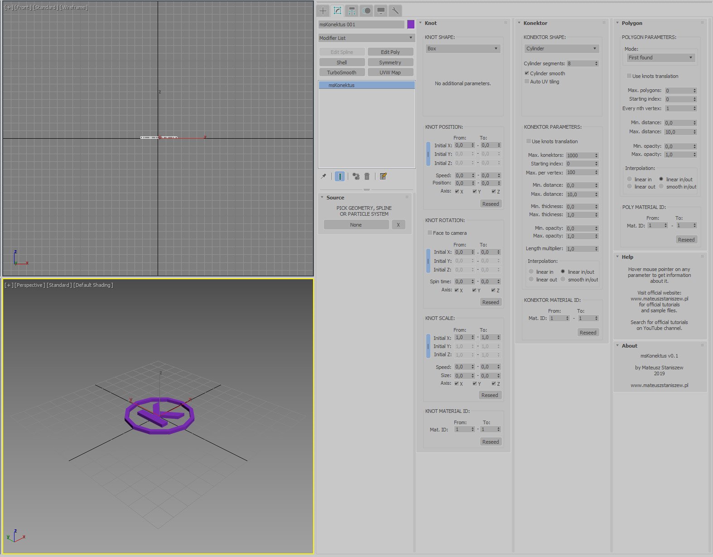Image resolution: width=713 pixels, height=557 pixels.
Task: Click Reseed under Knot Rotation
Action: coord(491,302)
